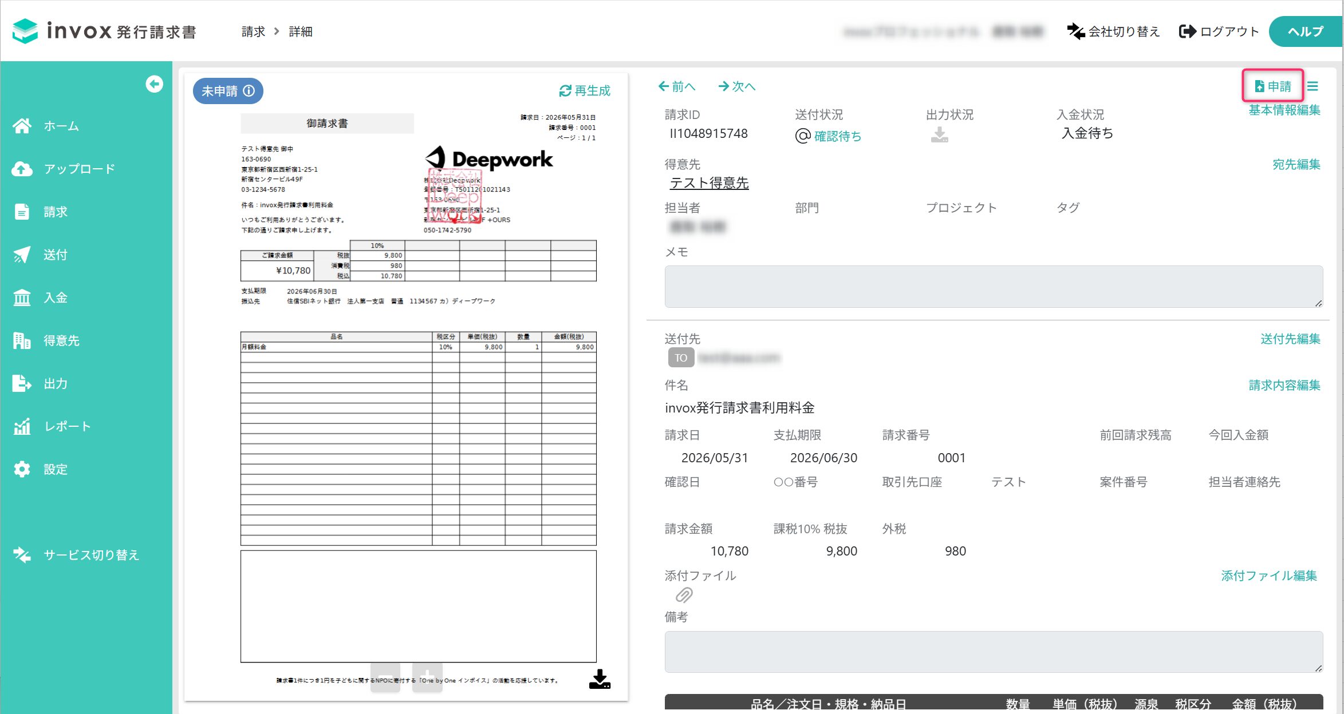Click the レポート chart icon
The width and height of the screenshot is (1344, 714).
[22, 426]
